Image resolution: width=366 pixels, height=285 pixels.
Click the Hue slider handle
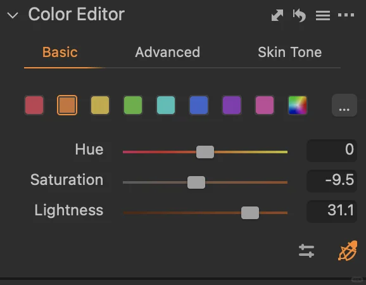205,152
